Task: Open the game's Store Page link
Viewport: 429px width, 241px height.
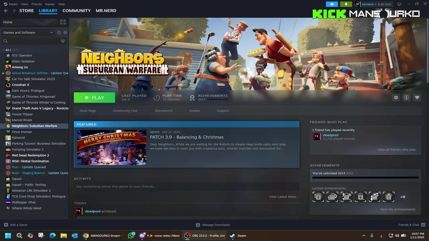Action: (x=87, y=111)
